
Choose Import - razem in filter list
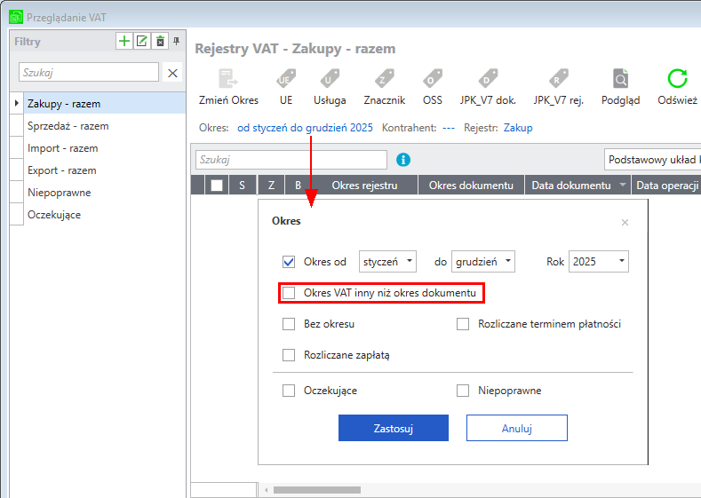click(x=62, y=148)
